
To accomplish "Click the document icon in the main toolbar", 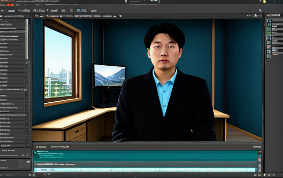I will pos(71,10).
